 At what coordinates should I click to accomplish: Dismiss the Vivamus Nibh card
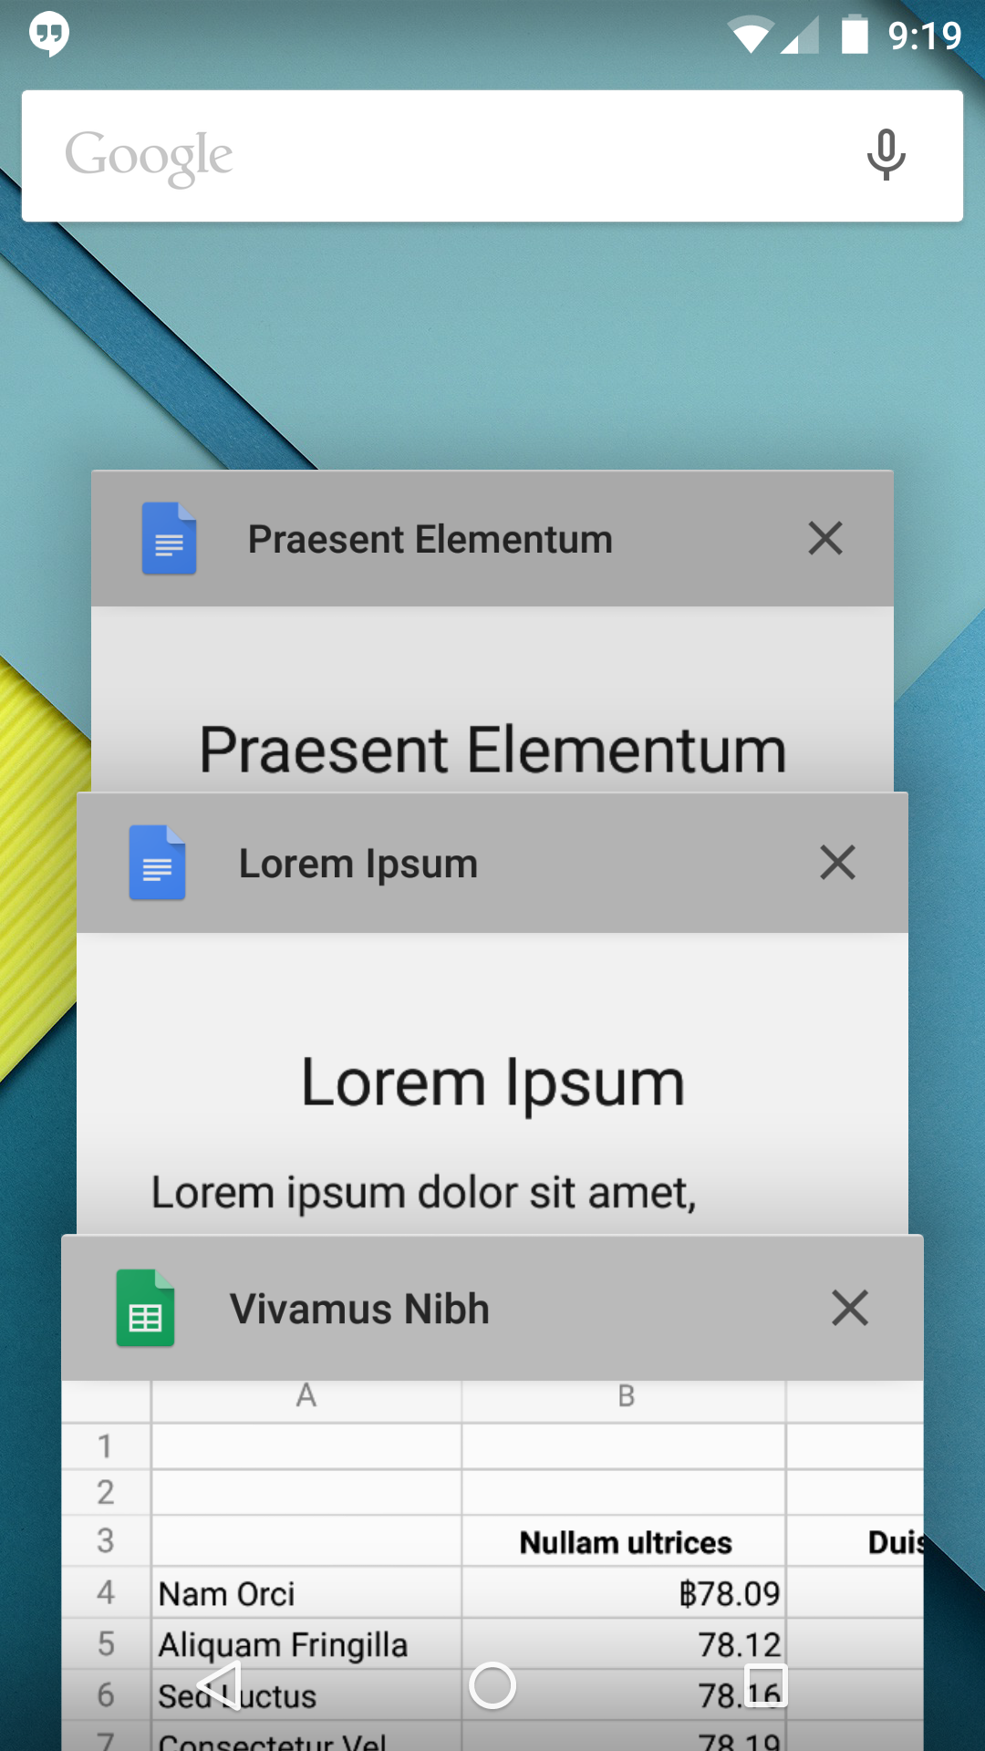click(x=850, y=1308)
